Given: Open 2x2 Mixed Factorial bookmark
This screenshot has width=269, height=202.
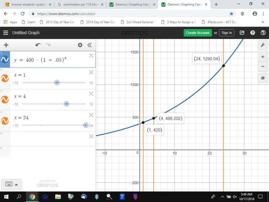Looking at the screenshot, I should 139,22.
